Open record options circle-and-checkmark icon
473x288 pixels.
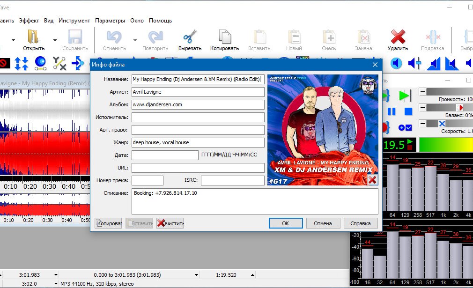405,127
